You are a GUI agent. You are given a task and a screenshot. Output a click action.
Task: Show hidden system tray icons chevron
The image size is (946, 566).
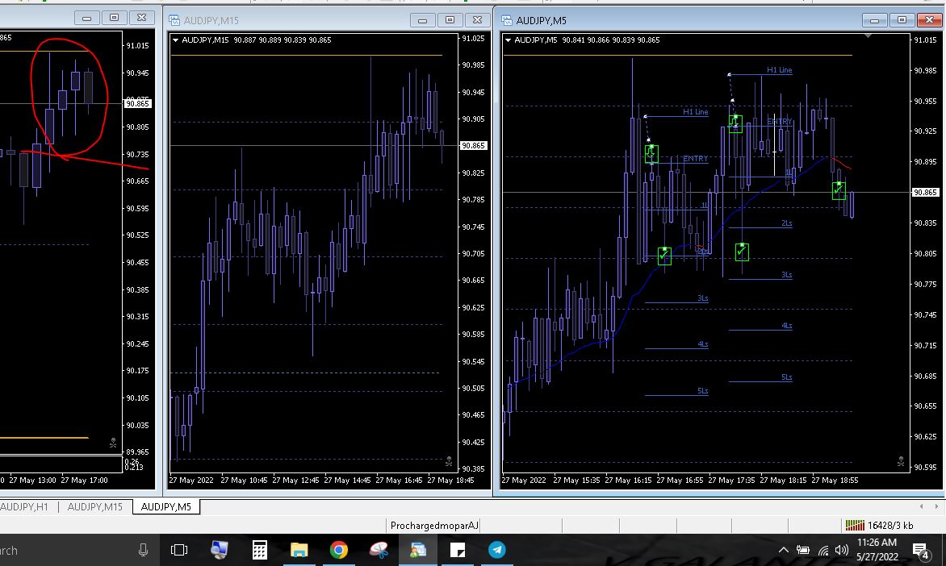point(783,550)
